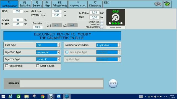Click the TUR language indicator

(x=165, y=97)
